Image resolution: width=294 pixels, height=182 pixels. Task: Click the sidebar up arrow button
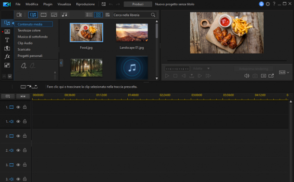click(x=4, y=76)
